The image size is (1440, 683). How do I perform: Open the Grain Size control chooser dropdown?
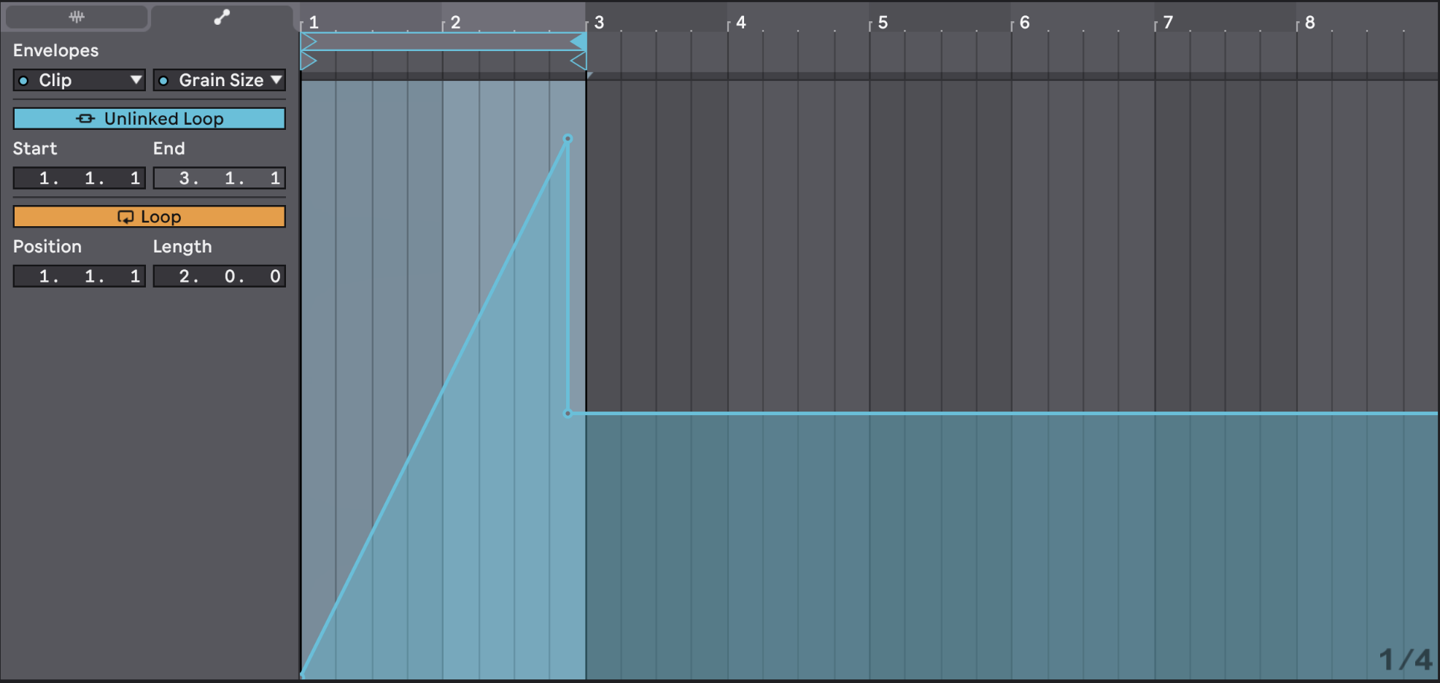pyautogui.click(x=219, y=80)
